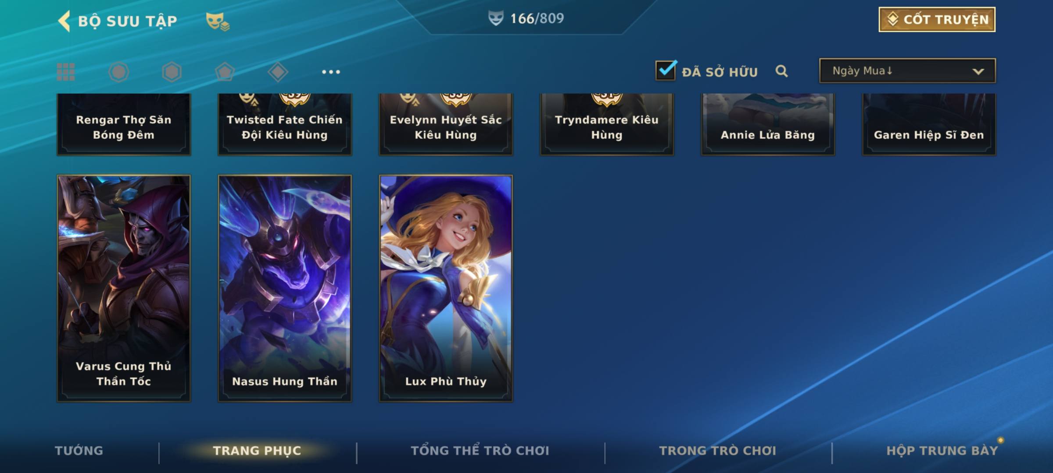Click the sort dropdown chevron arrow
This screenshot has height=473, width=1053.
coord(978,71)
